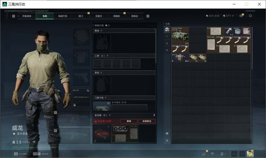The image size is (266, 158).
Task: Click the first squad plus slot
Action: 234,154
